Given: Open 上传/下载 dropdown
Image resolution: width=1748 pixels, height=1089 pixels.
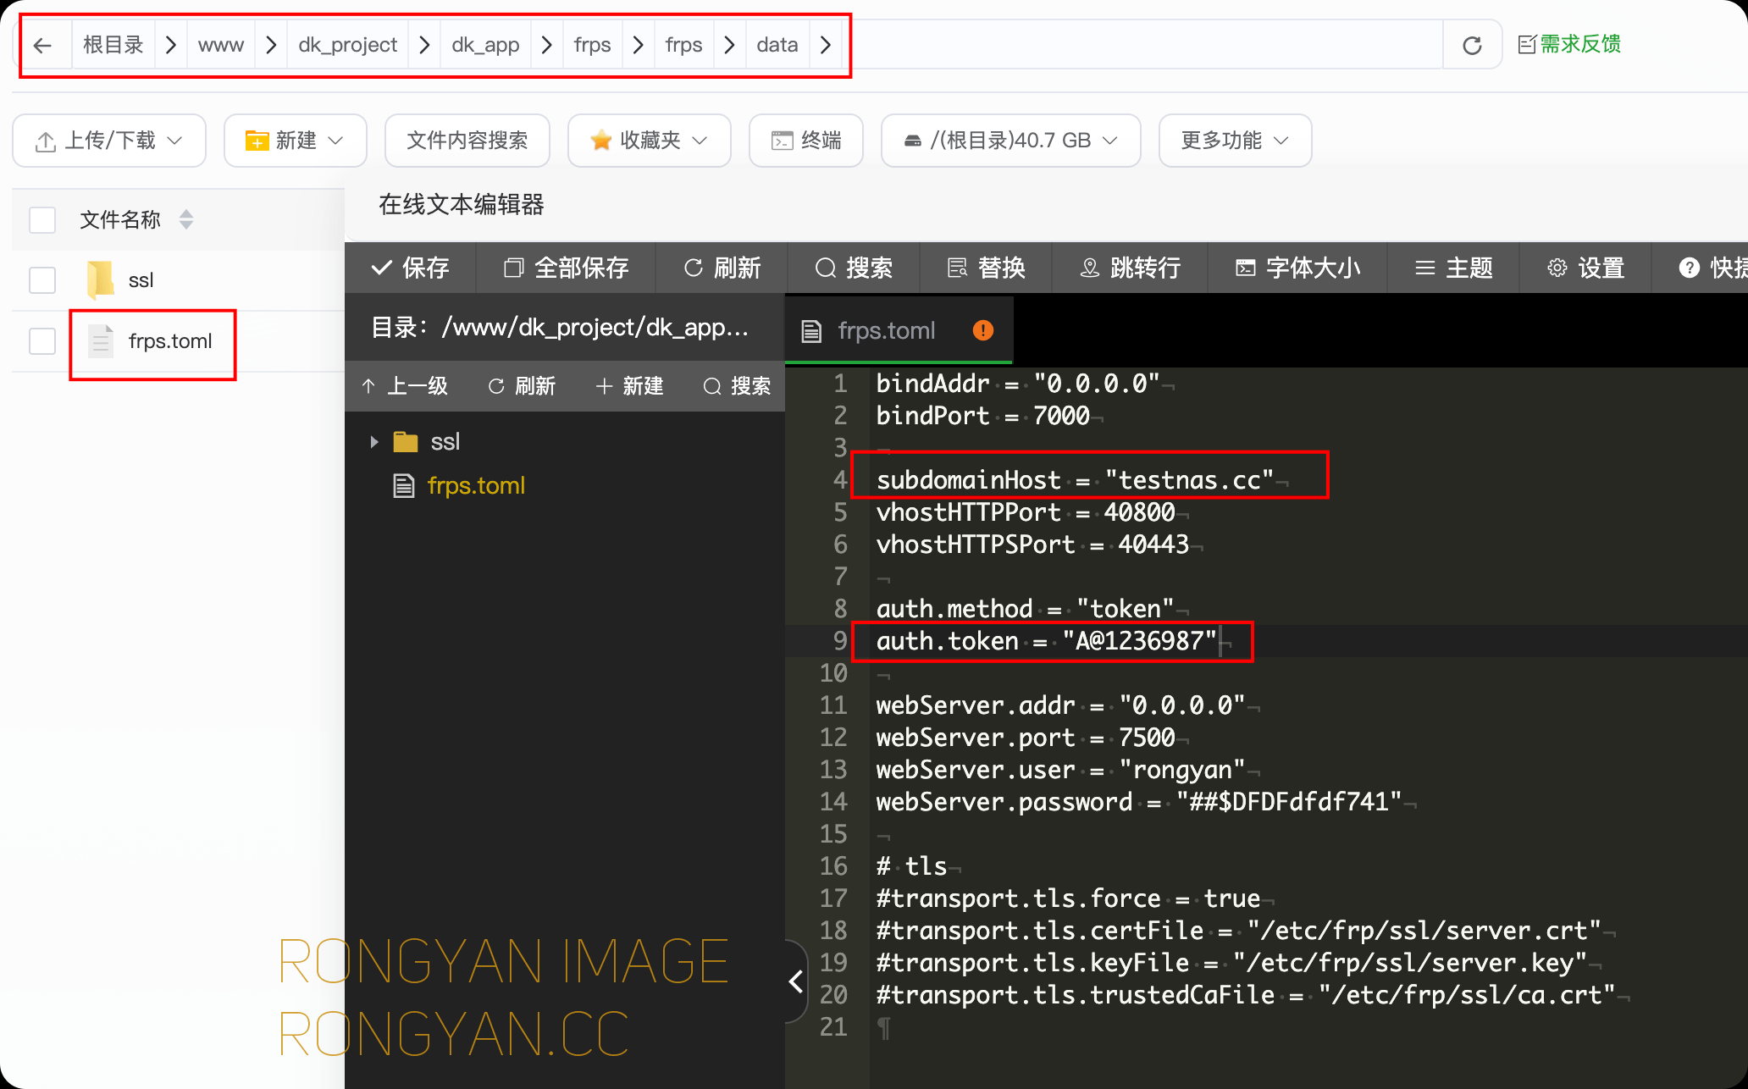Looking at the screenshot, I should (x=109, y=141).
